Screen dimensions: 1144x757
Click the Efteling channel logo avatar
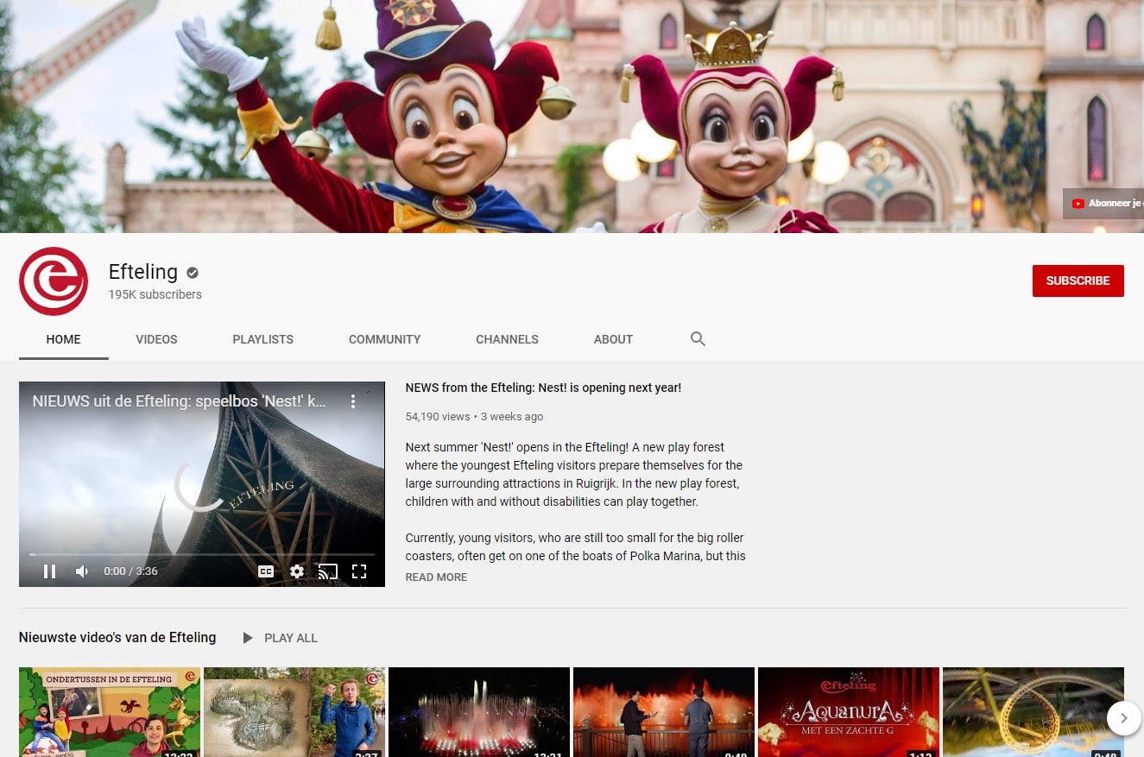pos(54,281)
